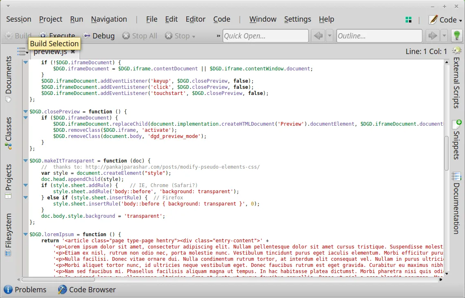Open the Settings menu

coord(298,19)
